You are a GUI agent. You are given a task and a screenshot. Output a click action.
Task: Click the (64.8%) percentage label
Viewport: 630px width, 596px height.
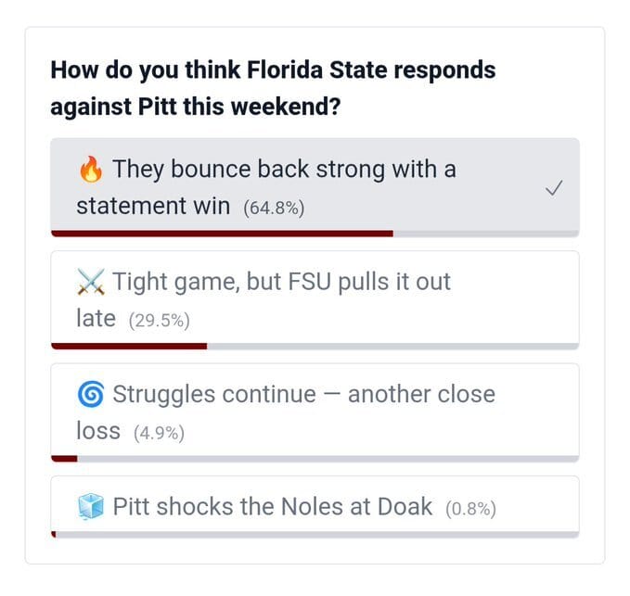point(274,209)
